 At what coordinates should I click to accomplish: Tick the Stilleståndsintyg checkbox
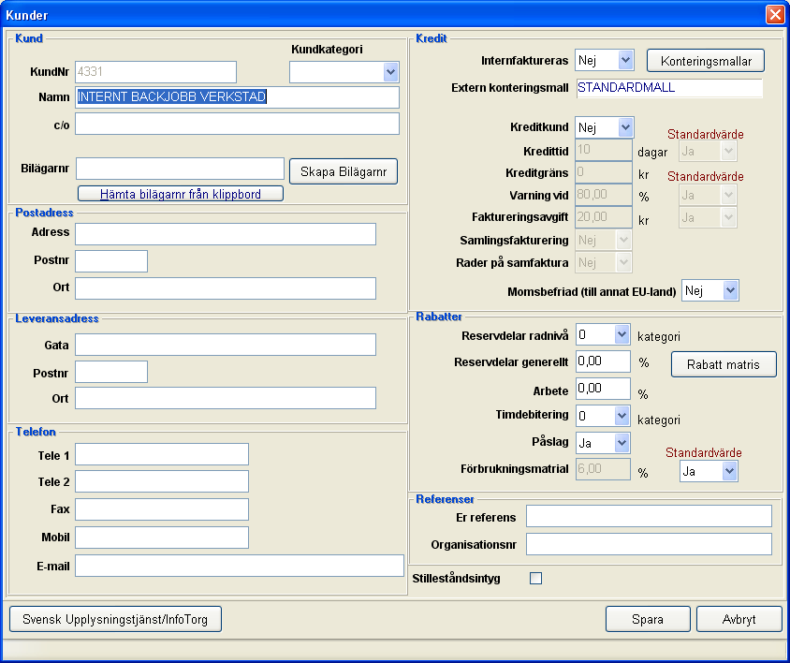click(x=535, y=579)
